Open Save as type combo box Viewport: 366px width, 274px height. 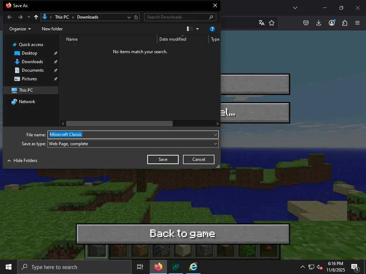click(133, 144)
